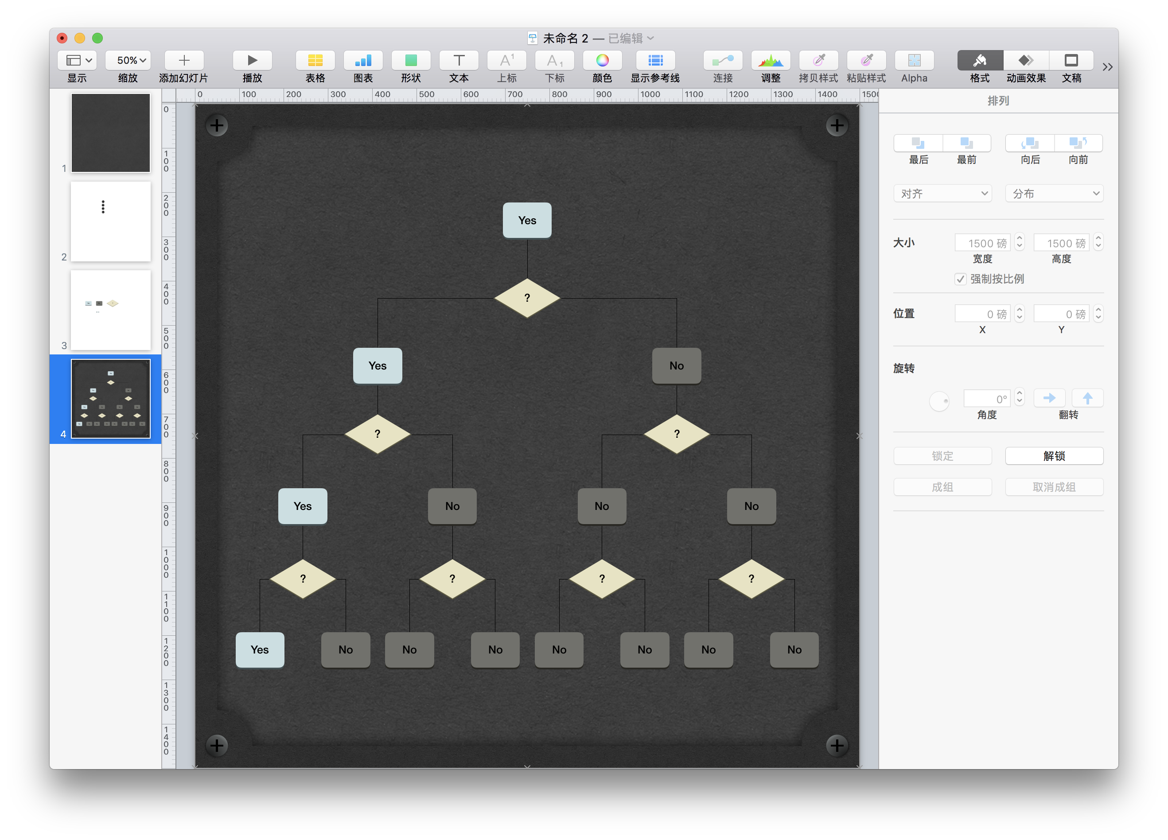Click the Unlock button

1054,456
